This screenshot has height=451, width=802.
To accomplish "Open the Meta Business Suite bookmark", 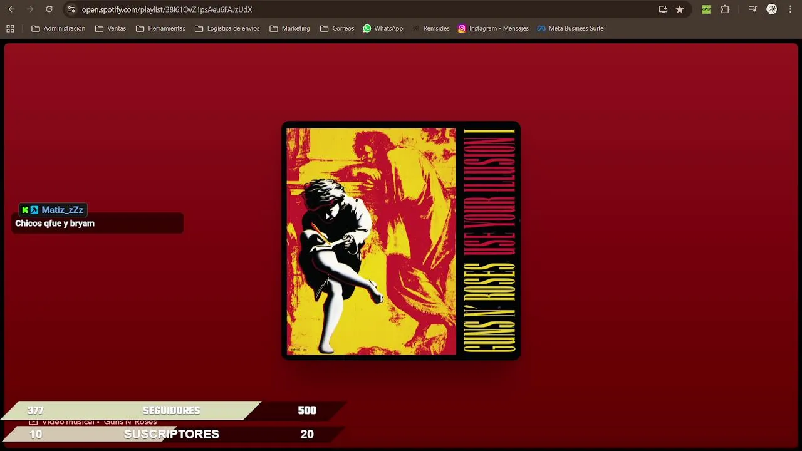I will [570, 28].
